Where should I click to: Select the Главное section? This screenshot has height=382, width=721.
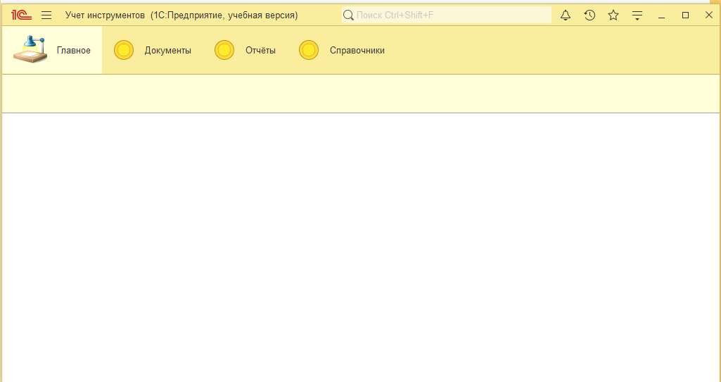52,50
